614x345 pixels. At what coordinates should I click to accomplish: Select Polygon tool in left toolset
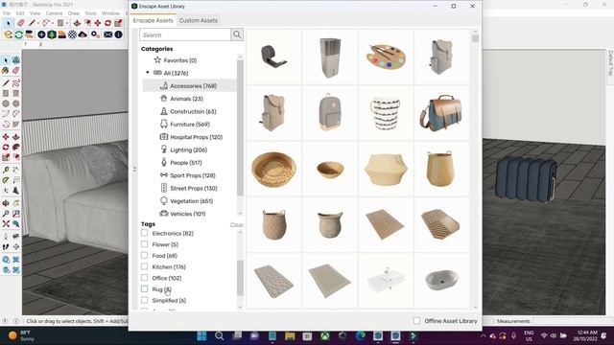16,103
